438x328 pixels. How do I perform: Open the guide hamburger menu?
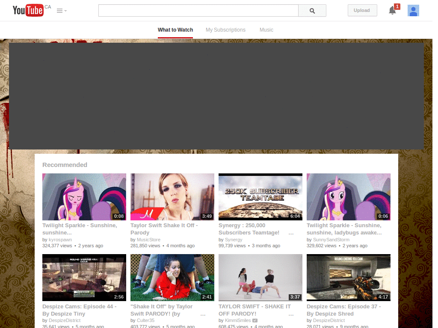62,11
